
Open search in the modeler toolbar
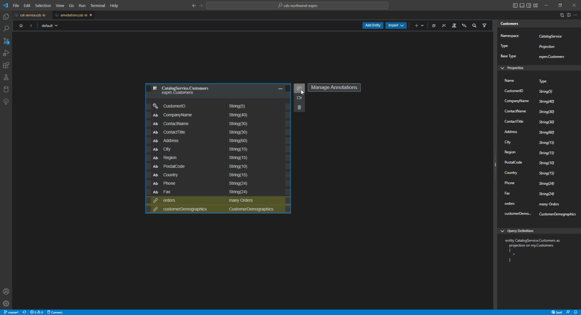point(474,25)
